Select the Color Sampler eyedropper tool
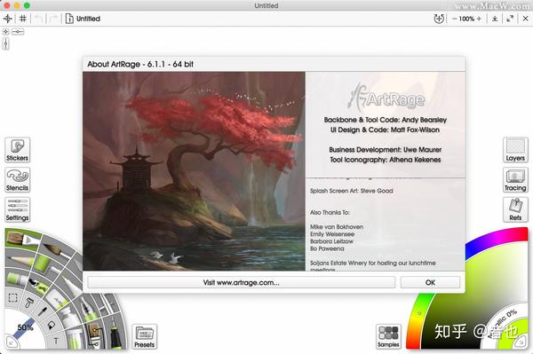 pyautogui.click(x=43, y=311)
